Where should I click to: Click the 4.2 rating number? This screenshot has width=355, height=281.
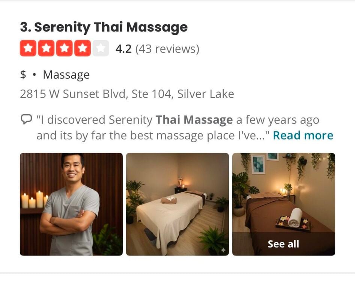click(x=123, y=49)
